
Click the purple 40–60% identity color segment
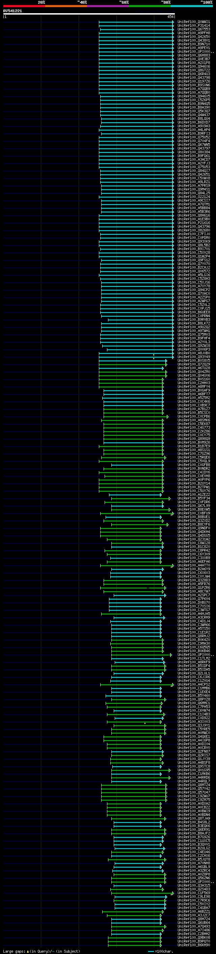pyautogui.click(x=108, y=6)
